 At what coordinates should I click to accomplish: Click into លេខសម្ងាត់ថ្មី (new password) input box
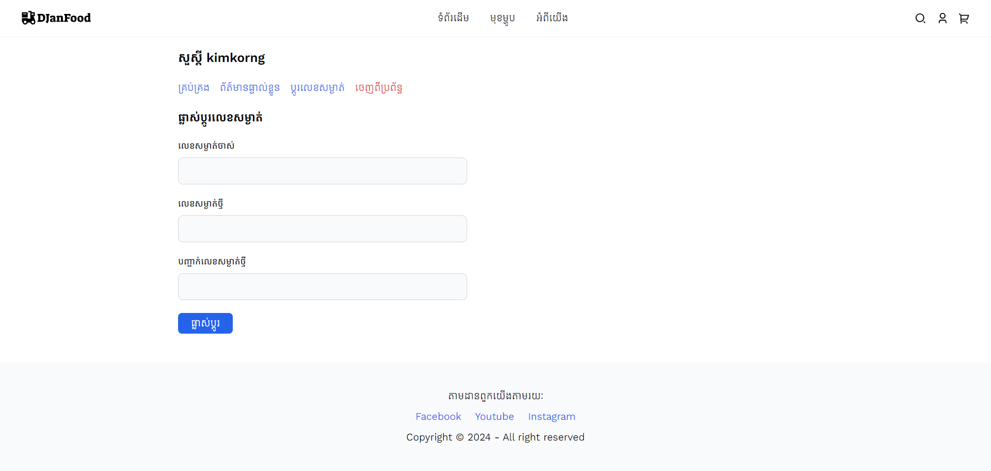click(322, 229)
